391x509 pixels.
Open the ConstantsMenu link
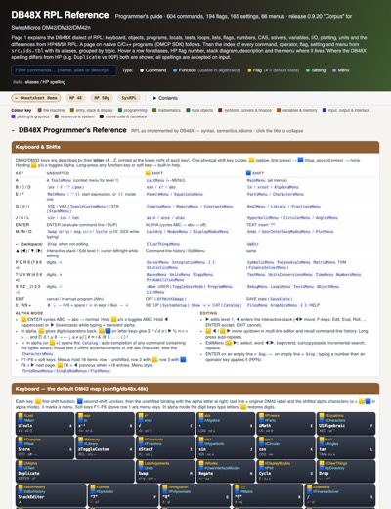coord(218,206)
